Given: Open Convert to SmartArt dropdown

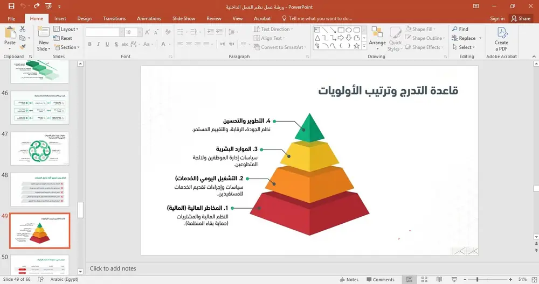Looking at the screenshot, I should [280, 47].
